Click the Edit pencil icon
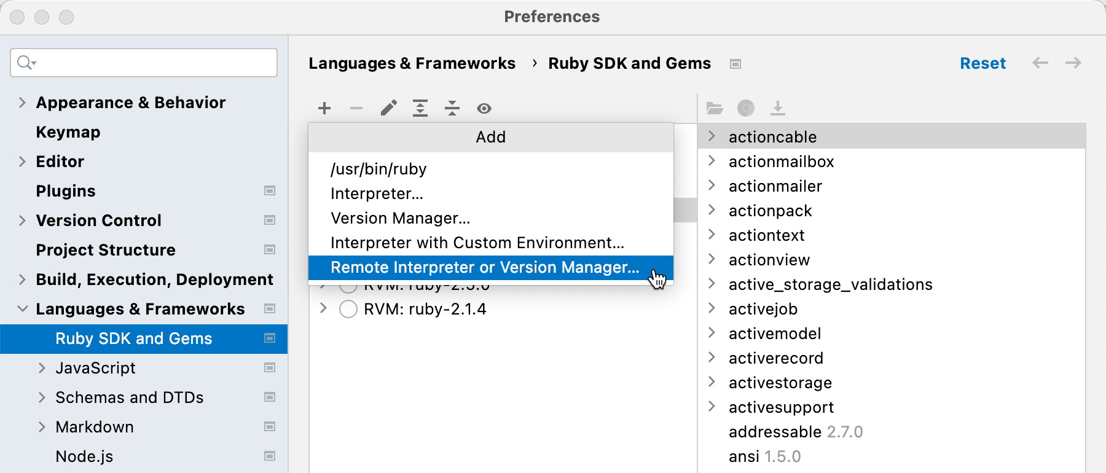Screen dimensions: 1106x473 tap(388, 109)
